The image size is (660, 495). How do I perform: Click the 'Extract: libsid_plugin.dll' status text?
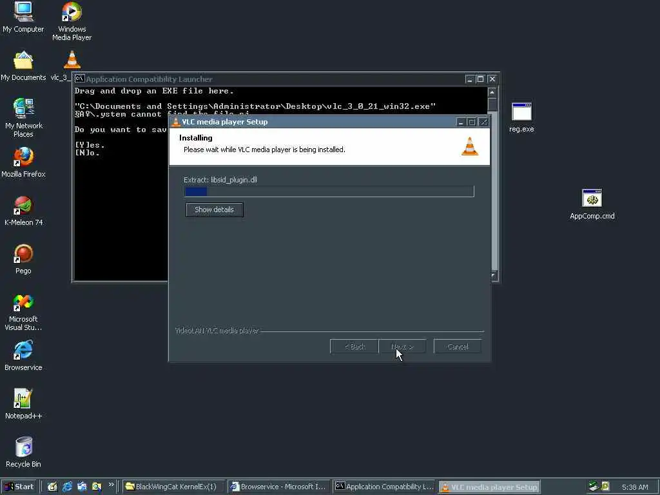click(220, 180)
